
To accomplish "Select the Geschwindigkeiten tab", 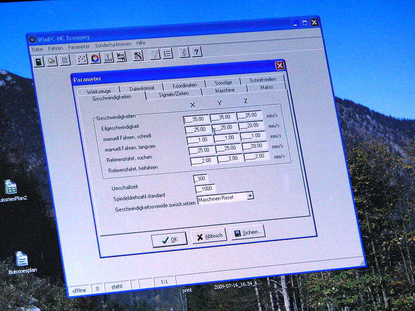I will click(112, 97).
